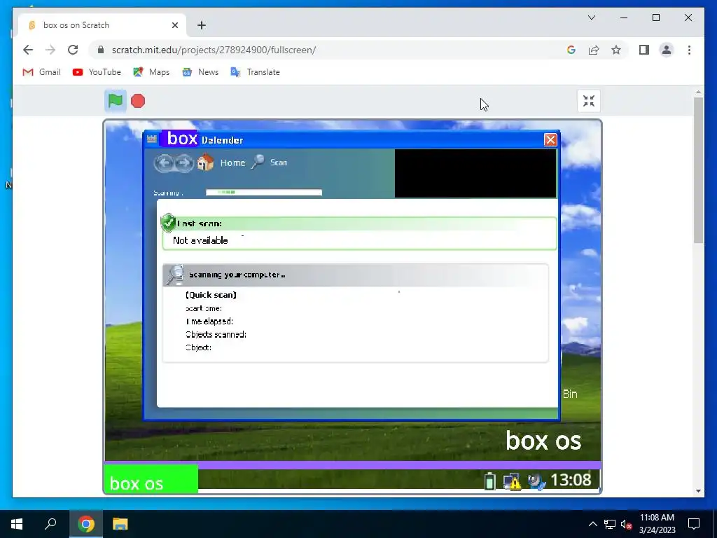Click the Windows network tray icon

point(610,524)
